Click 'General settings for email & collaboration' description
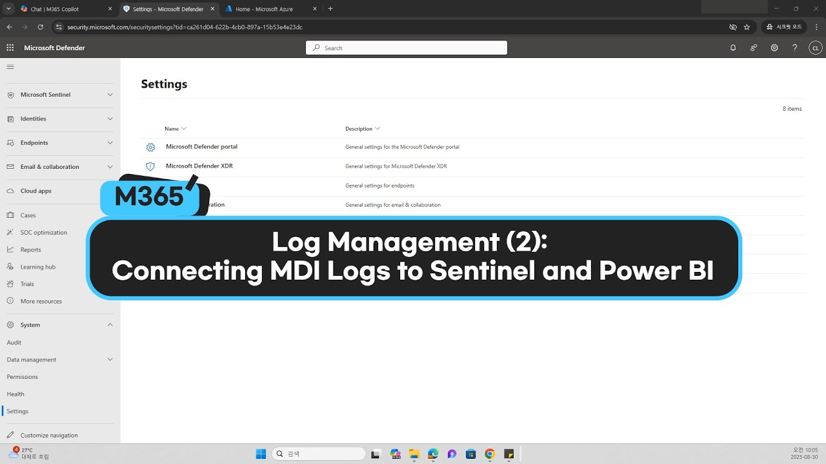The width and height of the screenshot is (826, 464). 393,205
